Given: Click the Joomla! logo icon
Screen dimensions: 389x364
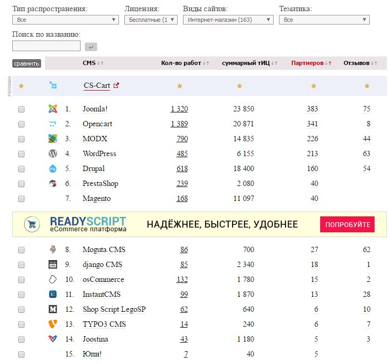Looking at the screenshot, I should [53, 109].
